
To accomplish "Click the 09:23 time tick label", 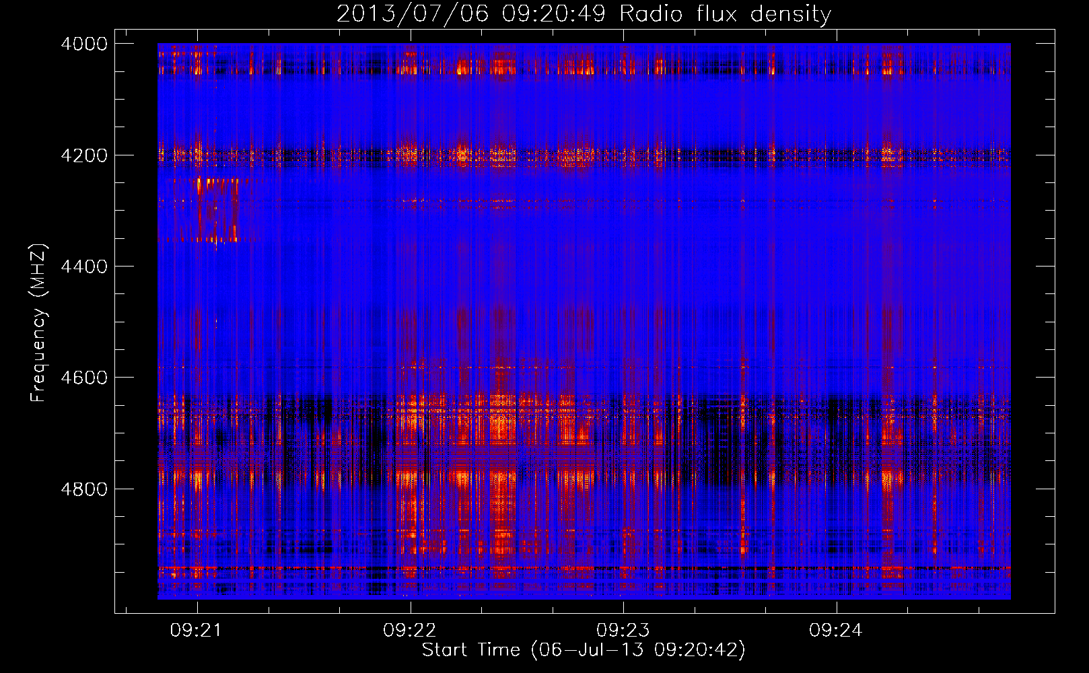I will coord(623,630).
